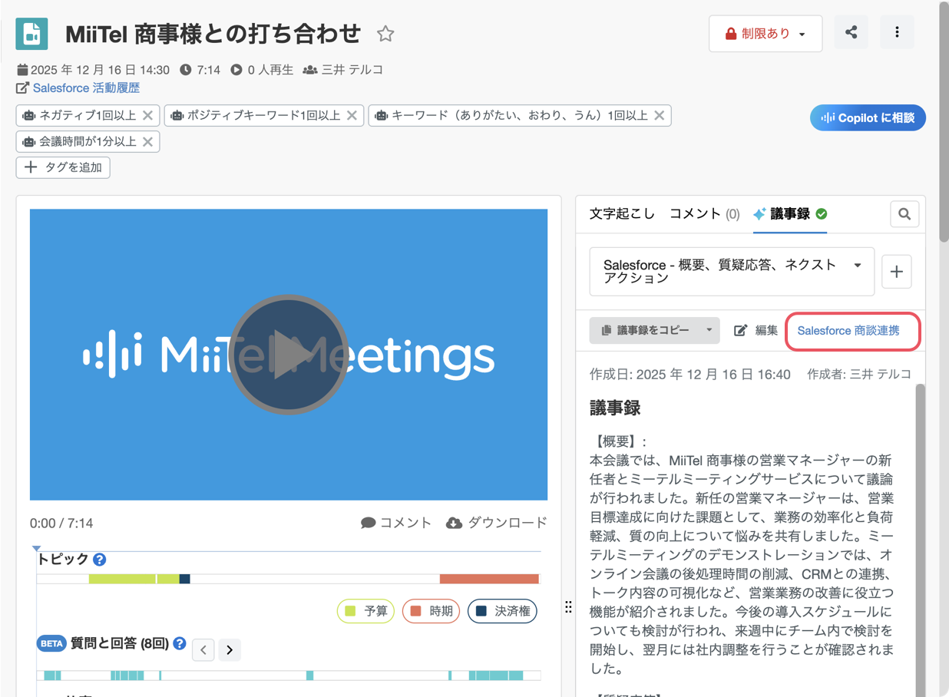Remove the ネガティブ1回以上 tag

point(148,116)
